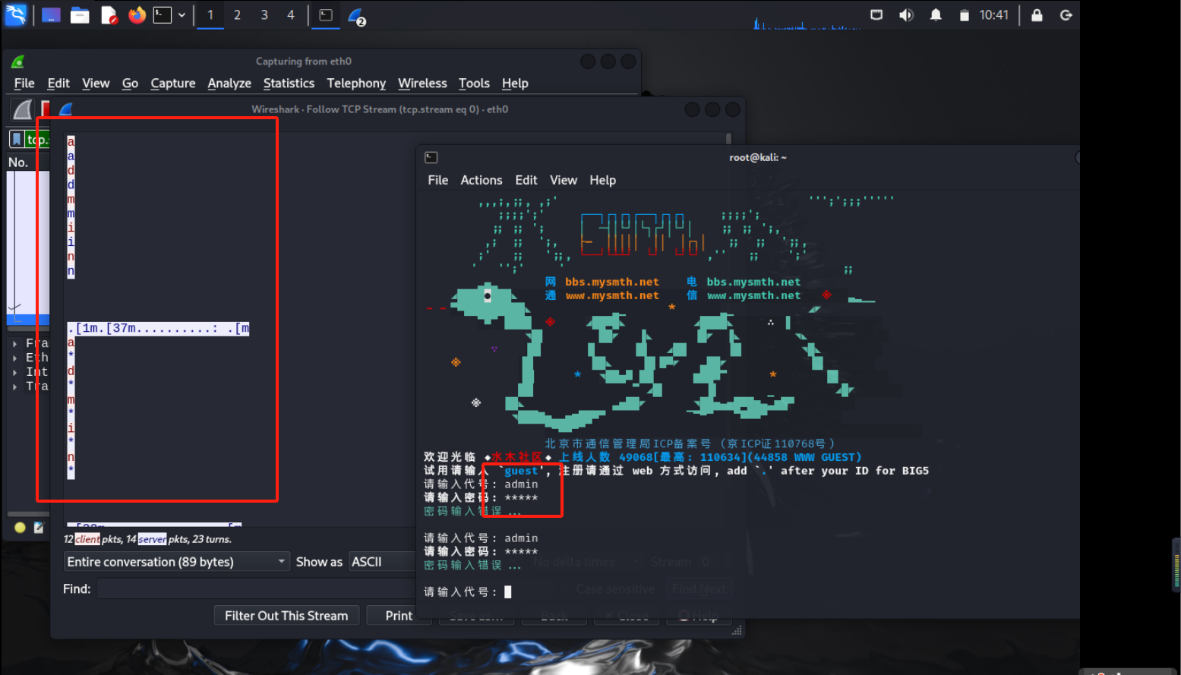
Task: Open terminal View menu
Action: (x=564, y=180)
